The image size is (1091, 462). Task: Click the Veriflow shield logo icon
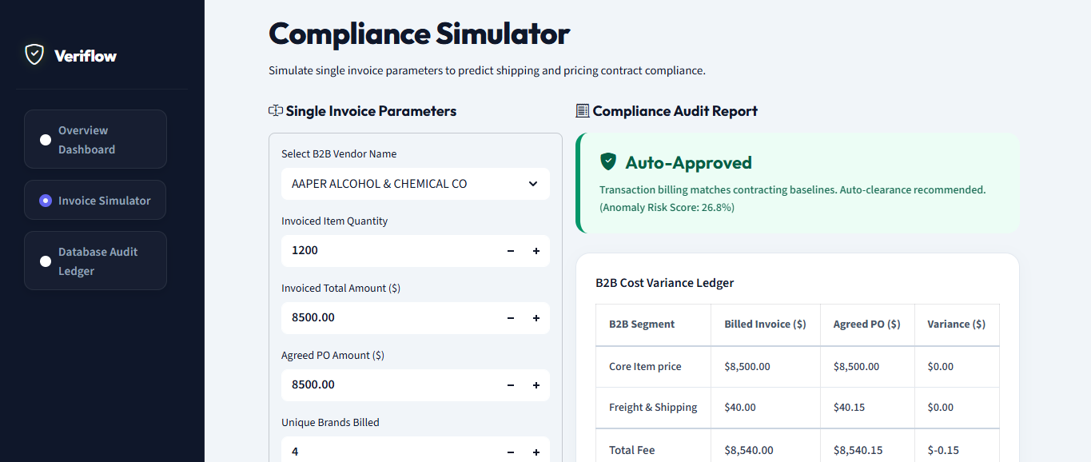34,54
